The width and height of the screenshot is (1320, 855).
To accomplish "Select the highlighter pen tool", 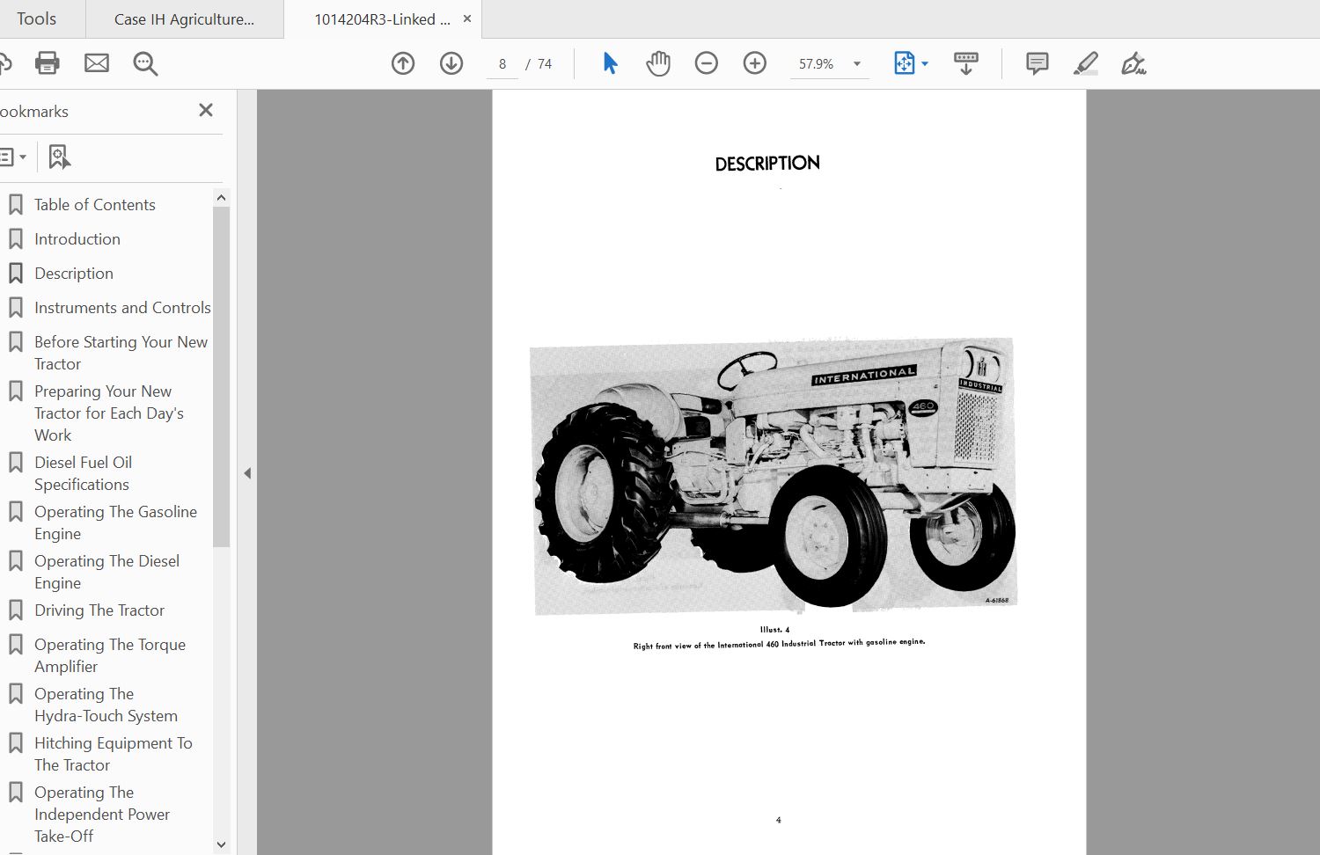I will [1086, 63].
